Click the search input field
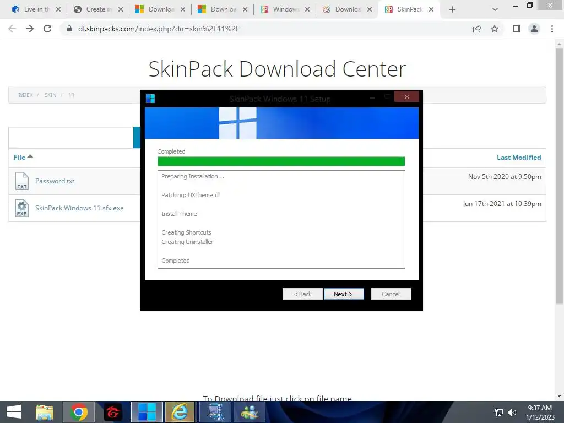This screenshot has height=423, width=564. tap(70, 137)
